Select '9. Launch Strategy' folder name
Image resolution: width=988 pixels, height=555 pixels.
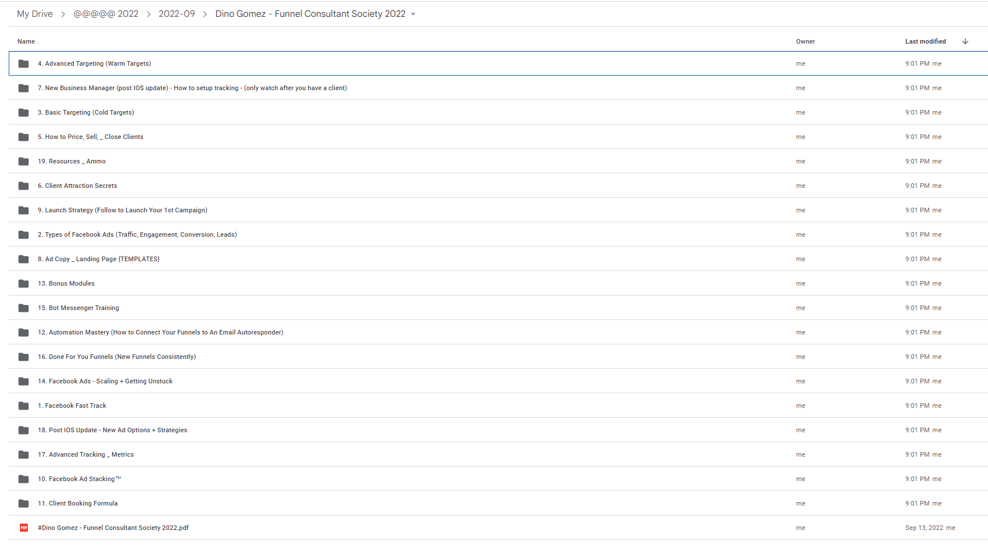tap(123, 211)
